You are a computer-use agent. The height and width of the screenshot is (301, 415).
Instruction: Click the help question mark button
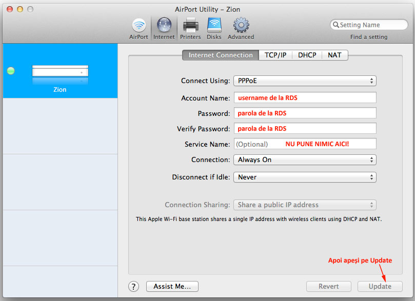[x=133, y=286]
